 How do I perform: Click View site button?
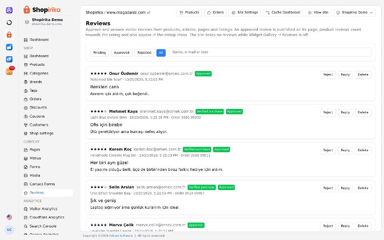coord(318,12)
